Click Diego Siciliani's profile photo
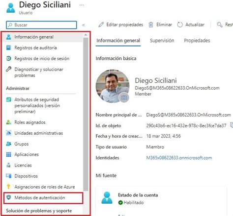This screenshot has height=216, width=233. coord(113,86)
